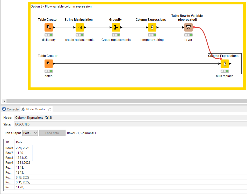Click the 'dictionary' node label
The image size is (247, 194).
pyautogui.click(x=49, y=40)
